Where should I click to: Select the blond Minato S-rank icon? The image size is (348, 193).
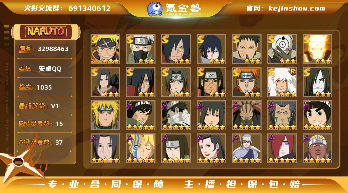click(106, 115)
